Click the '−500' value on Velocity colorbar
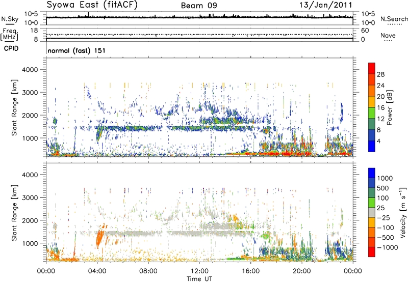 [386, 238]
